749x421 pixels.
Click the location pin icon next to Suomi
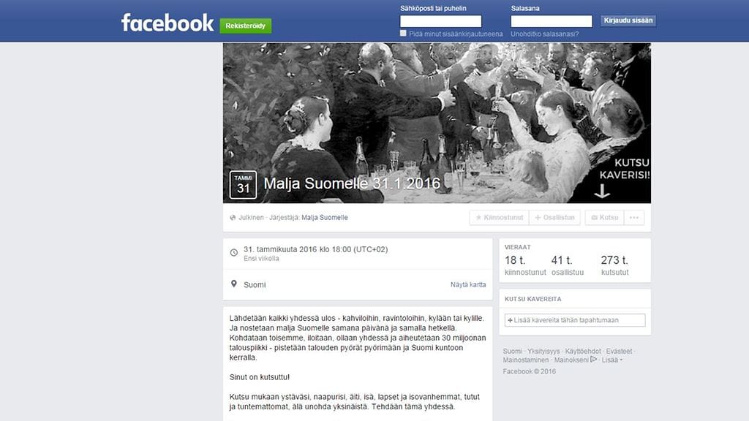click(x=233, y=284)
